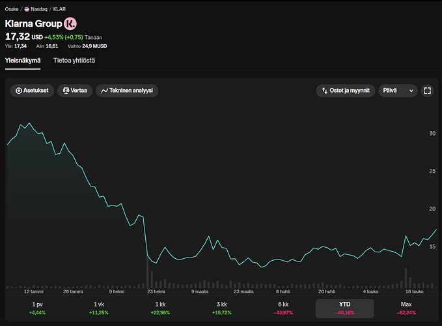Go to Osake breadcrumb link
This screenshot has width=442, height=326.
click(x=12, y=9)
